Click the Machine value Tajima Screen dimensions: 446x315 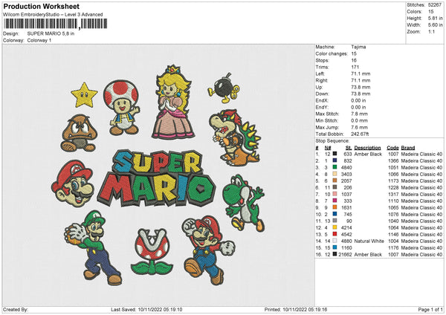coord(358,47)
